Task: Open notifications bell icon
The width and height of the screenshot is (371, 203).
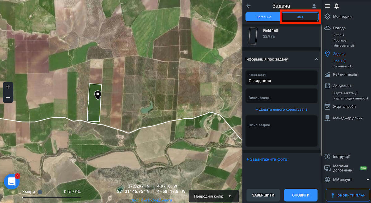Action: [x=337, y=6]
